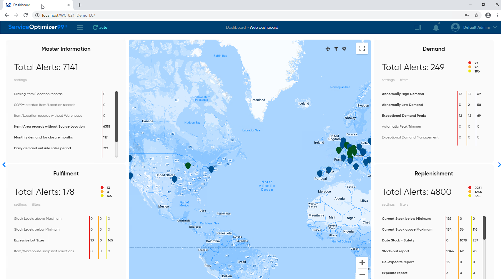Open the map filter funnel icon
501x279 pixels.
click(336, 49)
